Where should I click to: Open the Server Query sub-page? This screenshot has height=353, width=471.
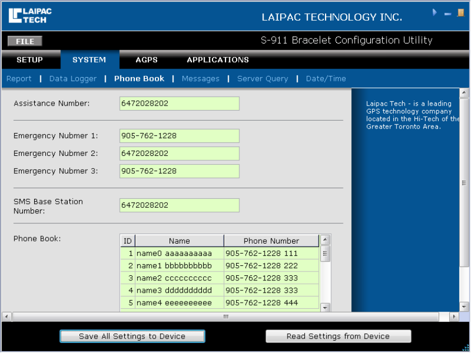click(x=262, y=79)
